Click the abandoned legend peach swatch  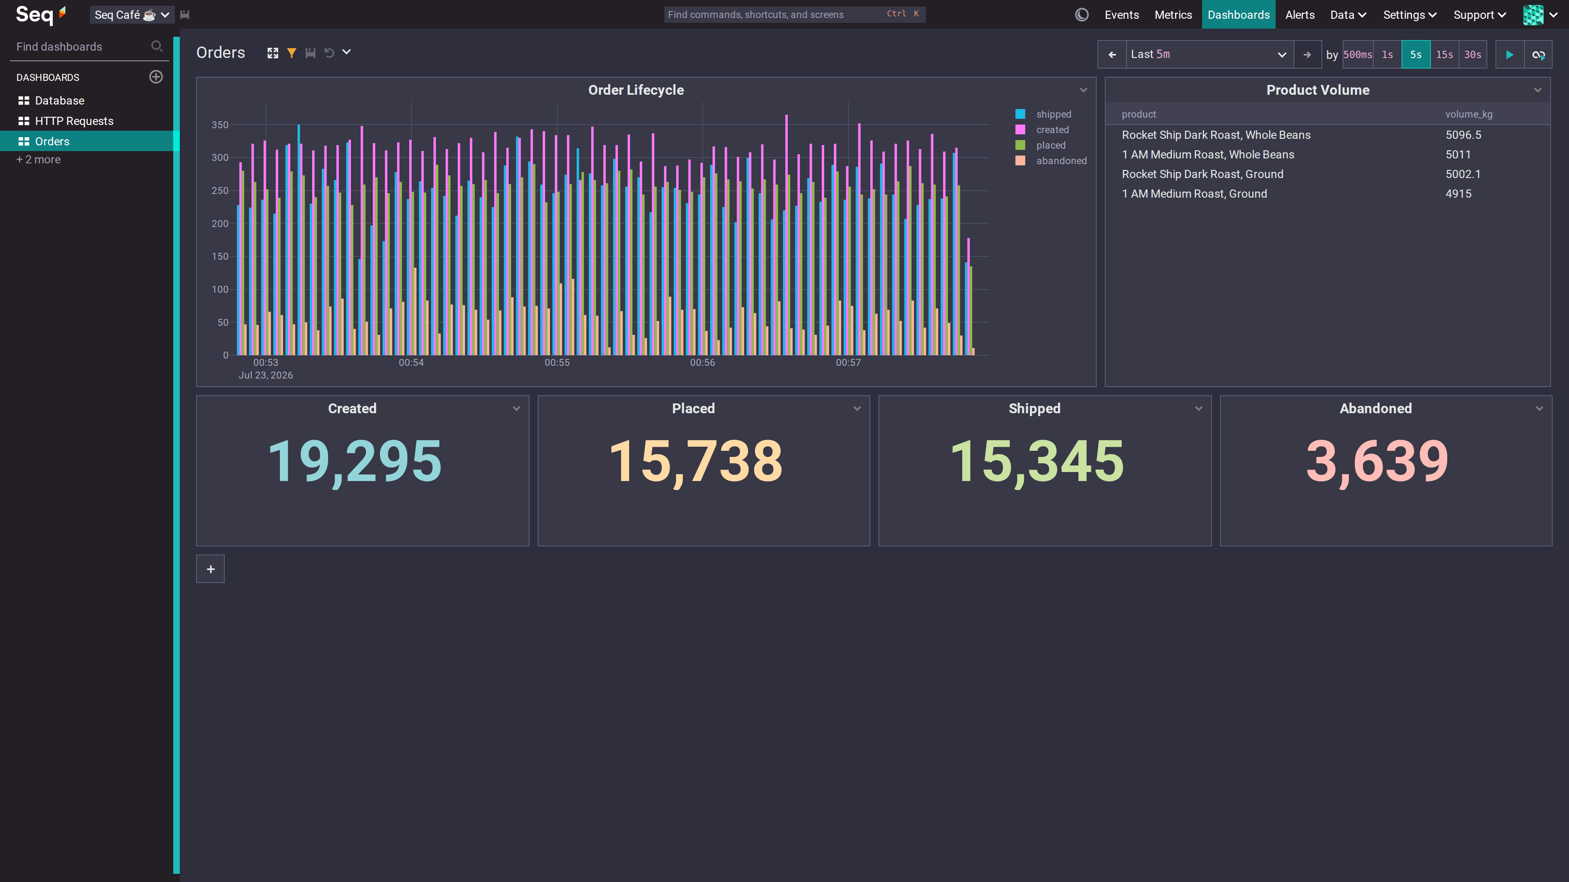coord(1020,161)
